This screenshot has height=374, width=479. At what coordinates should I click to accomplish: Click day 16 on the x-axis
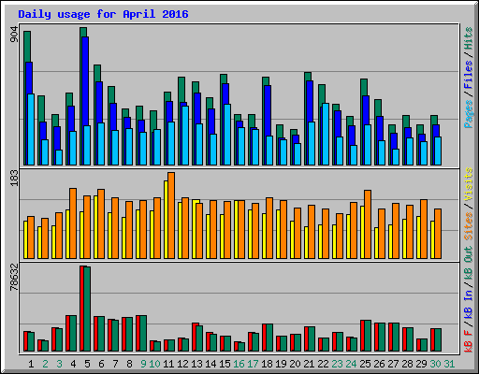point(239,364)
